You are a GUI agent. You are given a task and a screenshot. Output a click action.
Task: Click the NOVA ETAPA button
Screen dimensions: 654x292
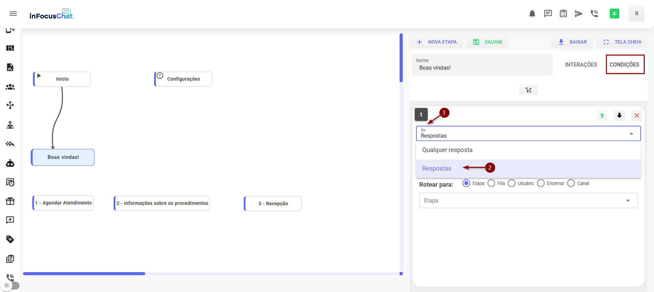pyautogui.click(x=436, y=42)
